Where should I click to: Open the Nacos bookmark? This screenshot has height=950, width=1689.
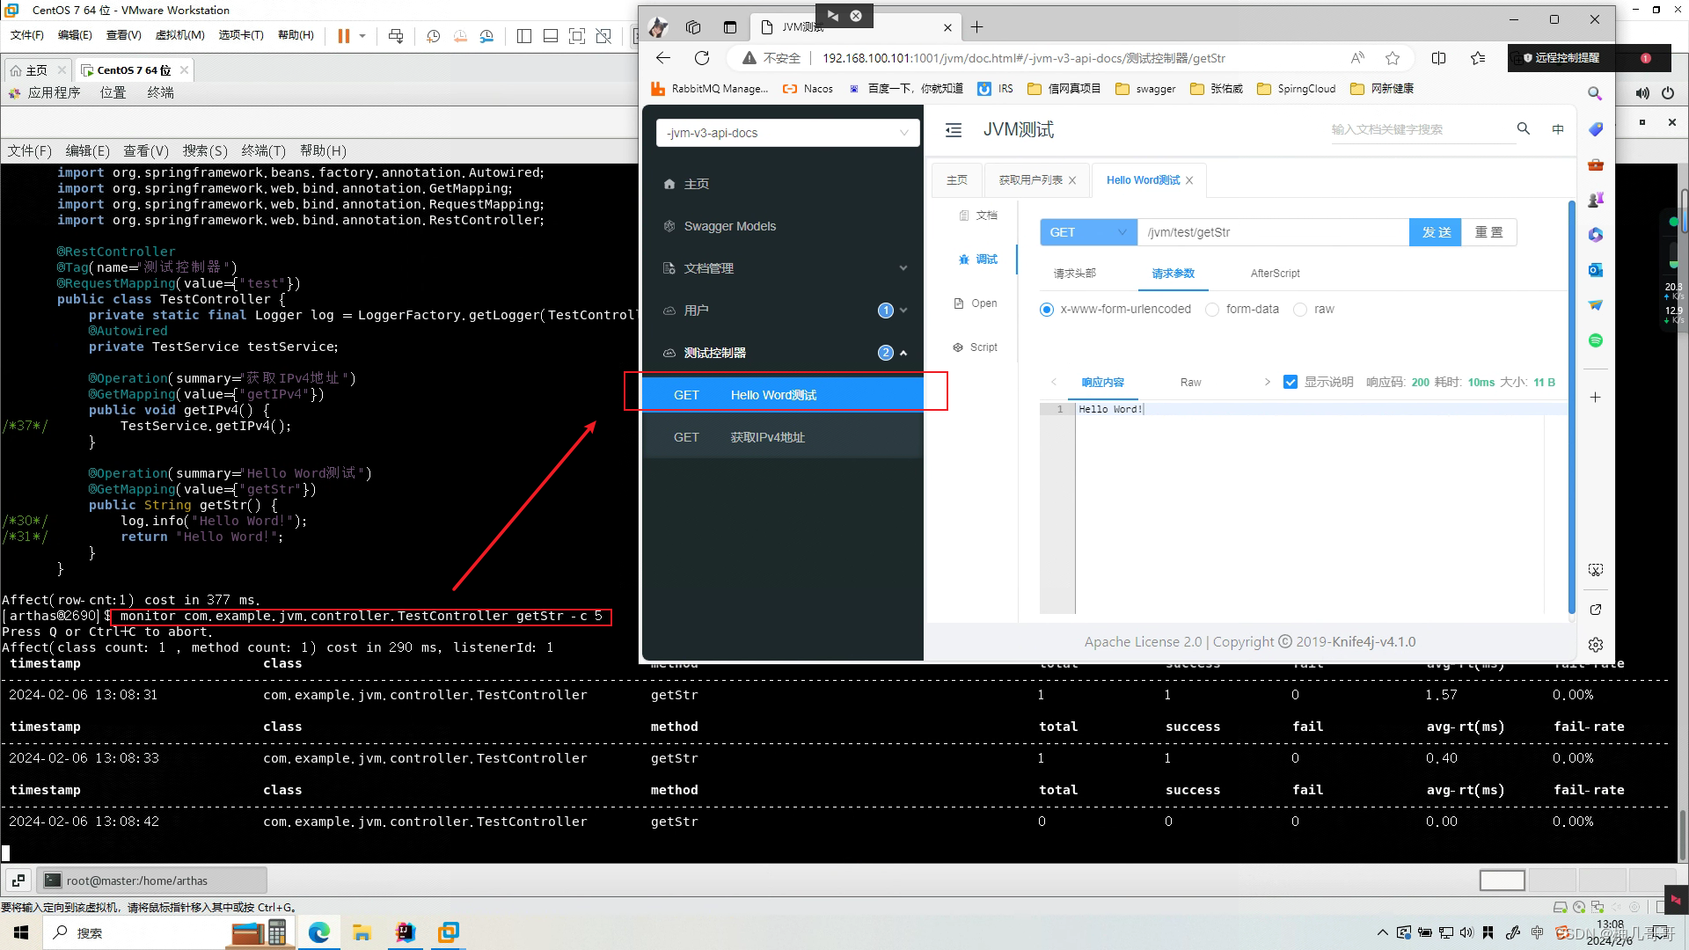[x=808, y=89]
